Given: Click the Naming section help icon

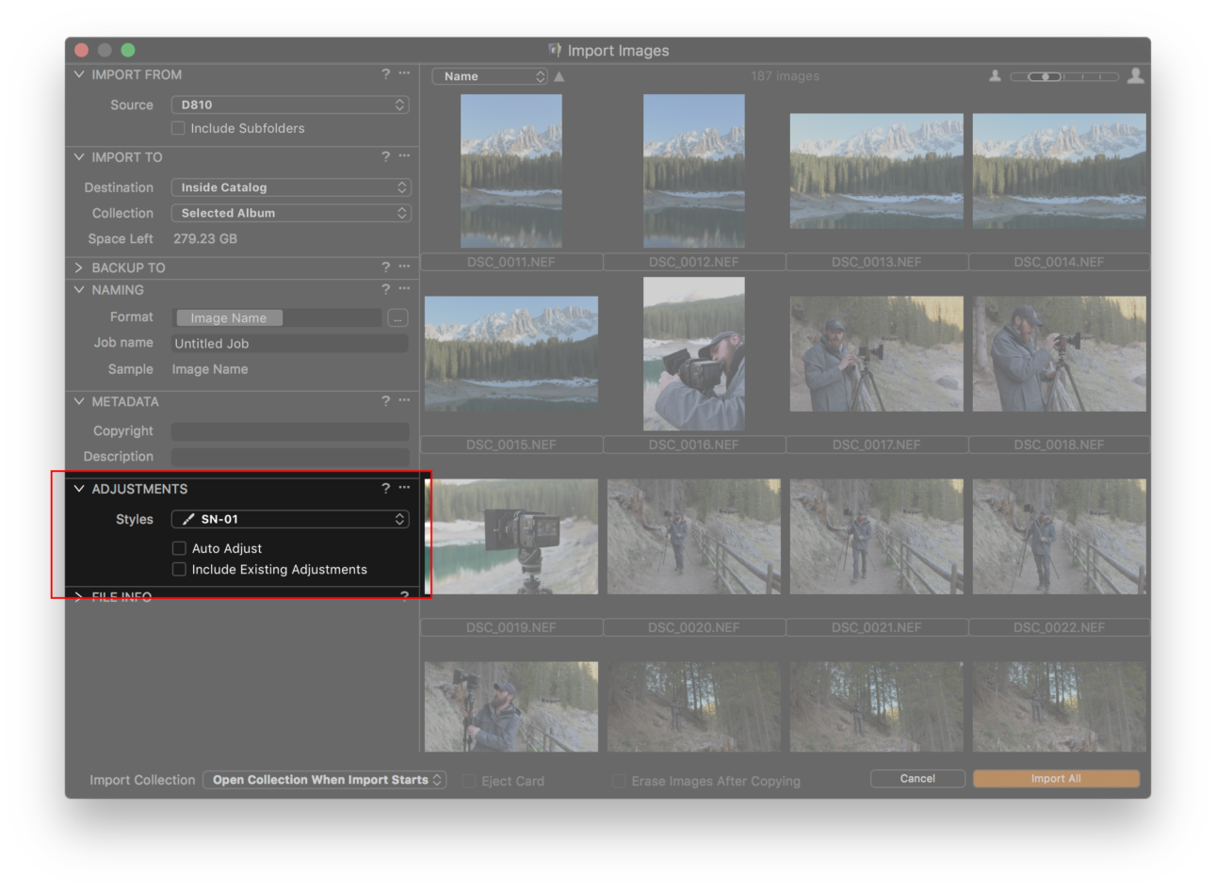Looking at the screenshot, I should (385, 289).
